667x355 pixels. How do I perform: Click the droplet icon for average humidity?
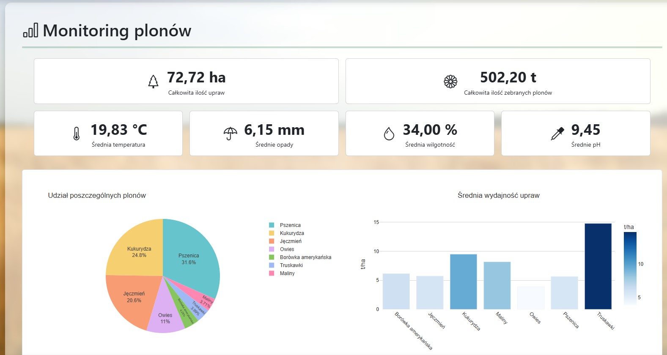click(x=389, y=134)
